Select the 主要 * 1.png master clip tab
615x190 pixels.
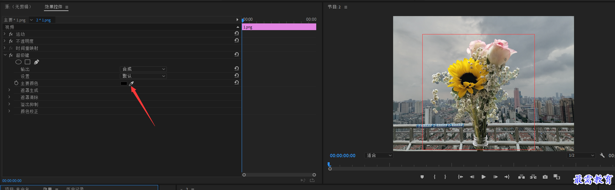click(x=15, y=20)
